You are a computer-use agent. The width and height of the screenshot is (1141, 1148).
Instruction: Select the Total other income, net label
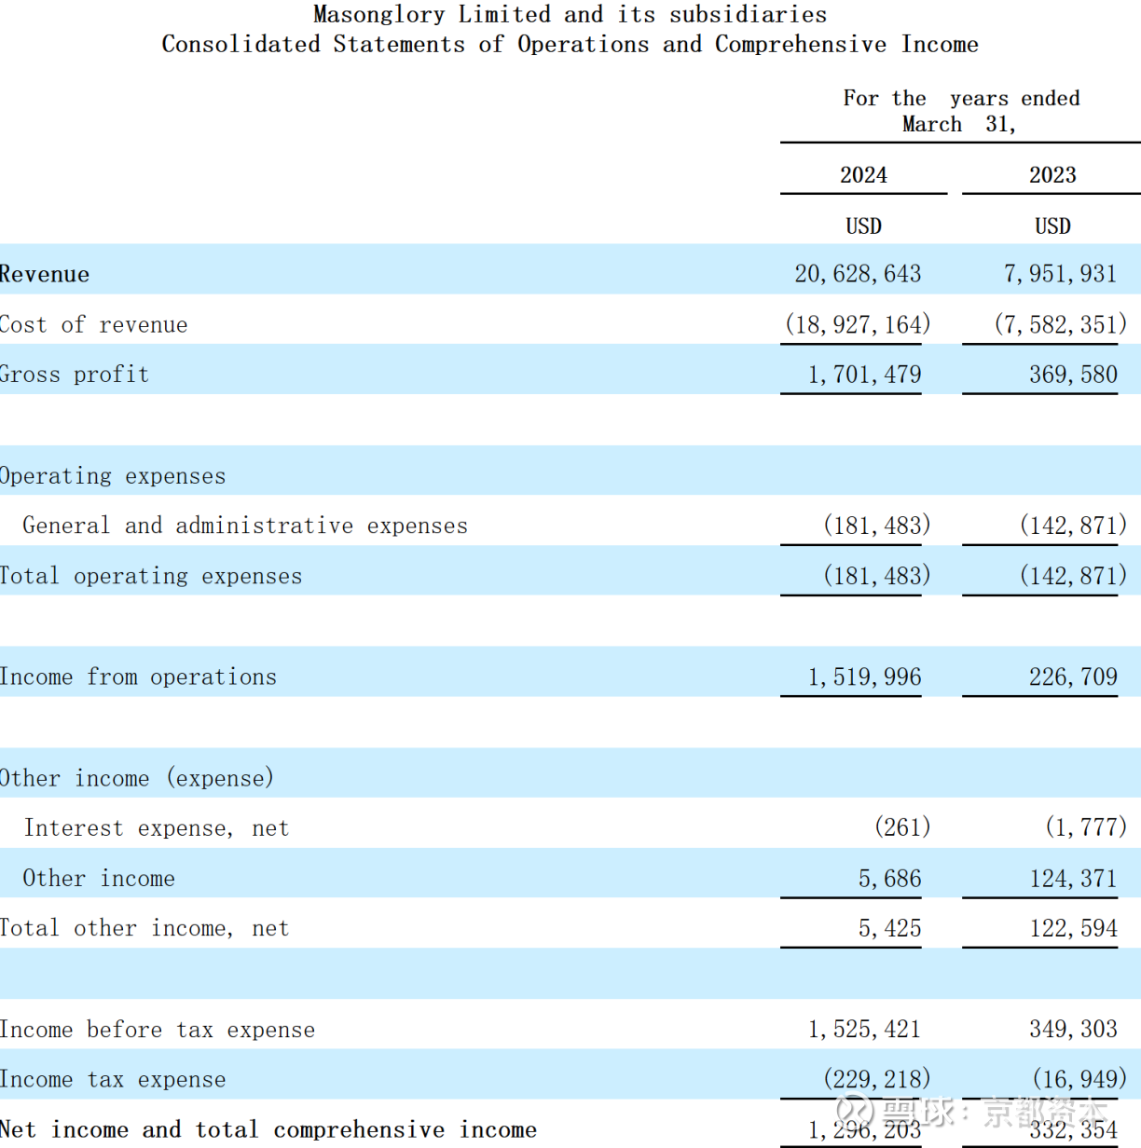[144, 928]
